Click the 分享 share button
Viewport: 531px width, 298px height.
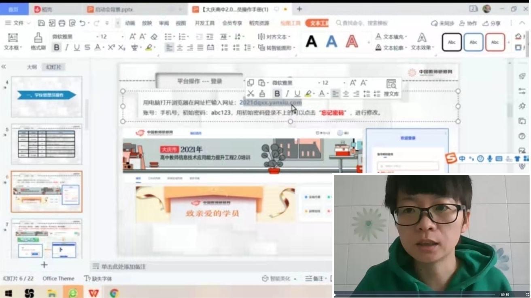pos(492,23)
